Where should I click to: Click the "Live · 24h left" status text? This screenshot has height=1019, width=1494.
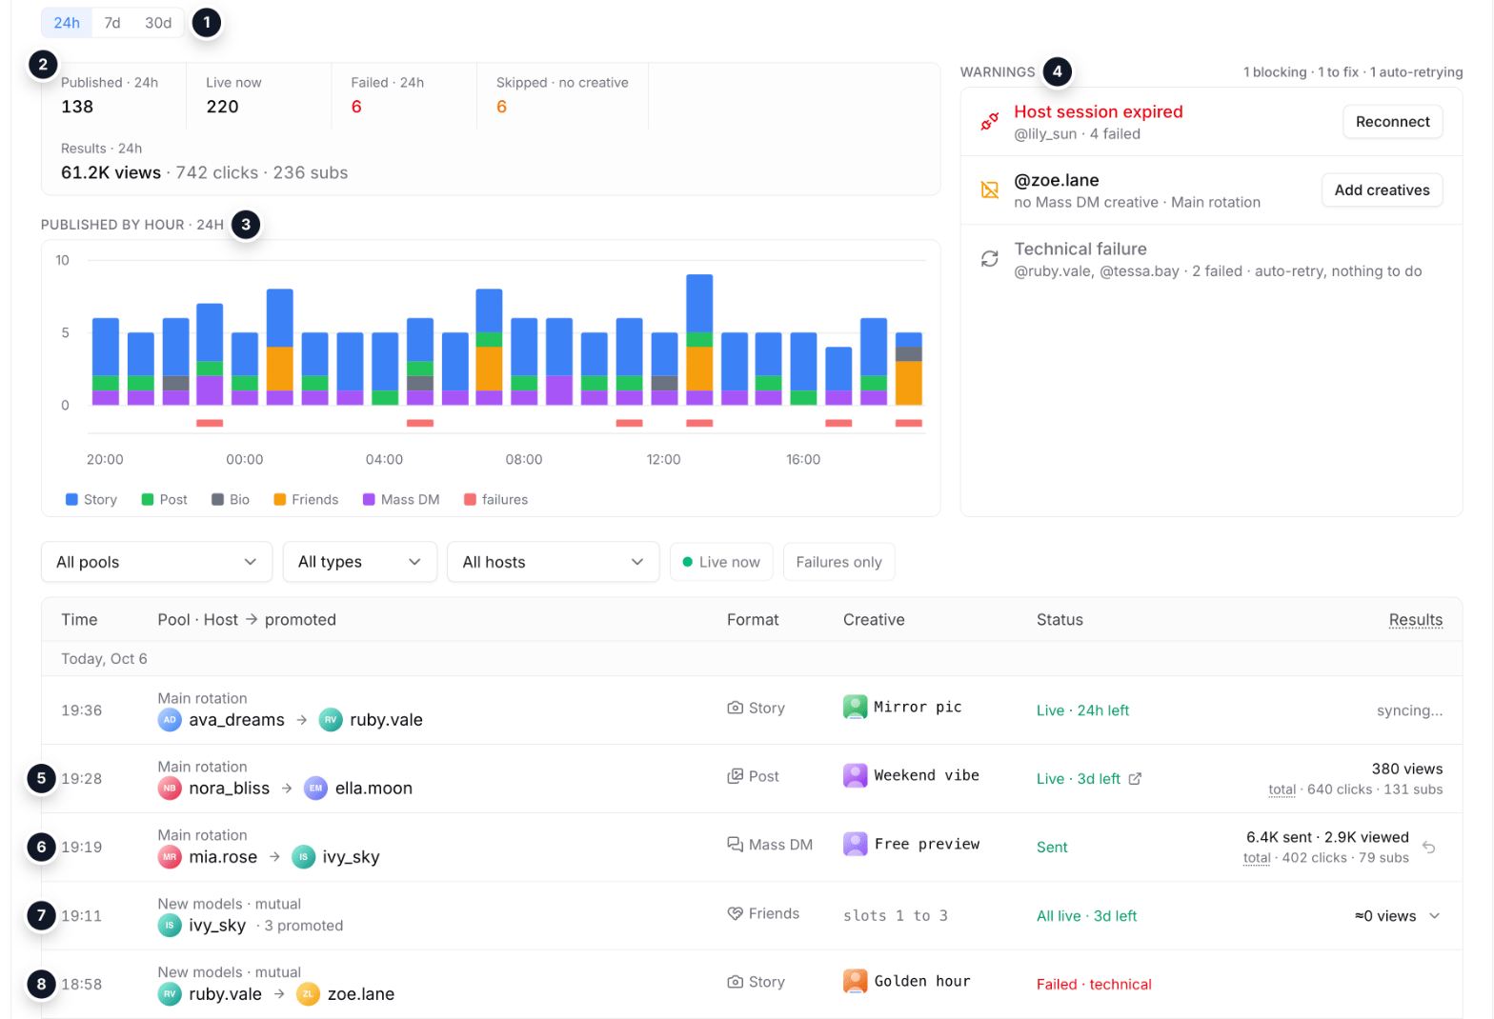(x=1082, y=710)
